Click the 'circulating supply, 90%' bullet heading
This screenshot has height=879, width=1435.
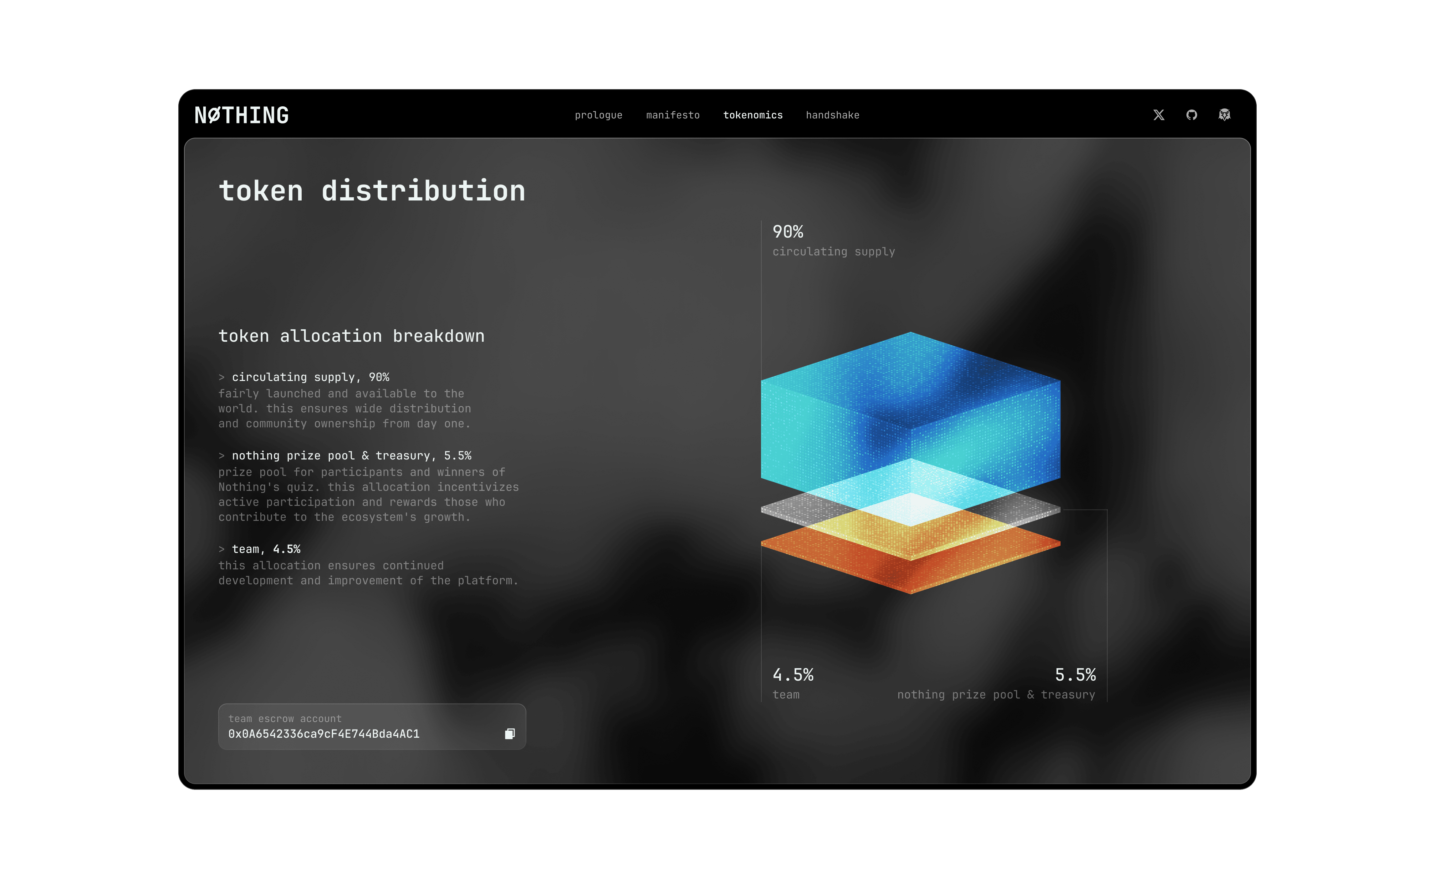(310, 377)
